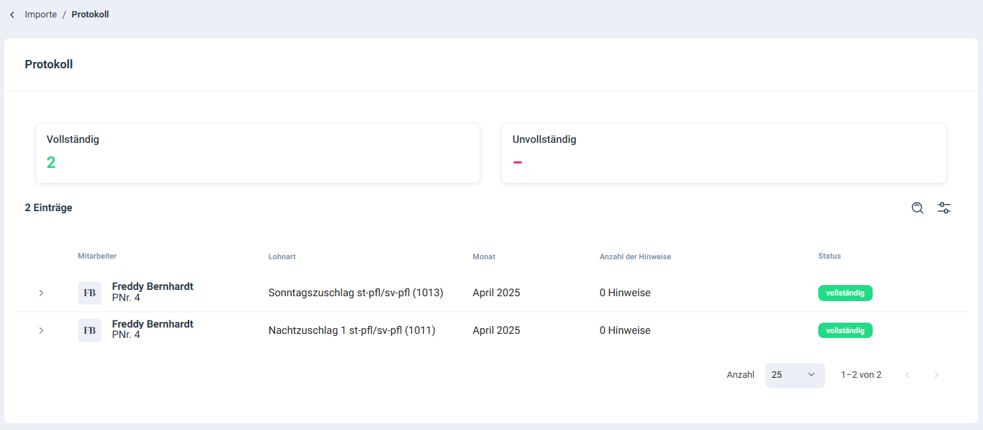The image size is (983, 430).
Task: Open the search icon above the table
Action: [x=917, y=208]
